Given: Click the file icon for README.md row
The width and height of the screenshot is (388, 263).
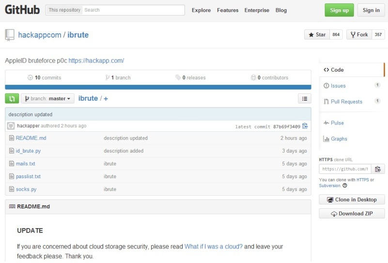Looking at the screenshot, I should click(11, 138).
